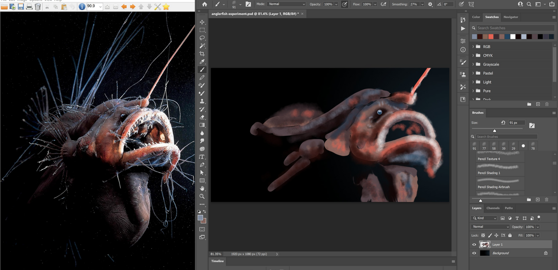Toggle visibility of Layer 1
Image resolution: width=558 pixels, height=270 pixels.
474,245
